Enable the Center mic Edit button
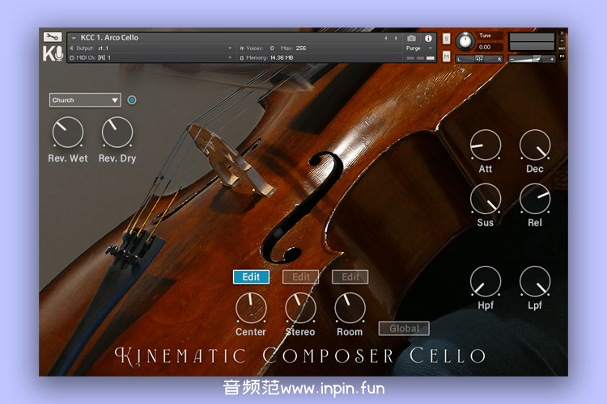The width and height of the screenshot is (607, 404). 251,277
